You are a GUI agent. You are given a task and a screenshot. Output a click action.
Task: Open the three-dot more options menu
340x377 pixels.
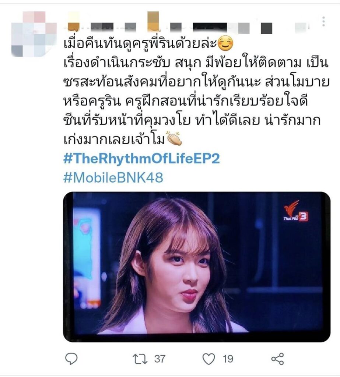click(324, 21)
